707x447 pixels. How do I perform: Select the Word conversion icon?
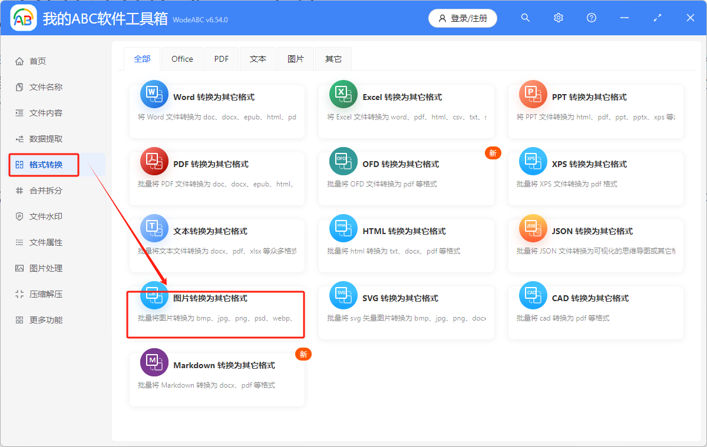coord(154,94)
